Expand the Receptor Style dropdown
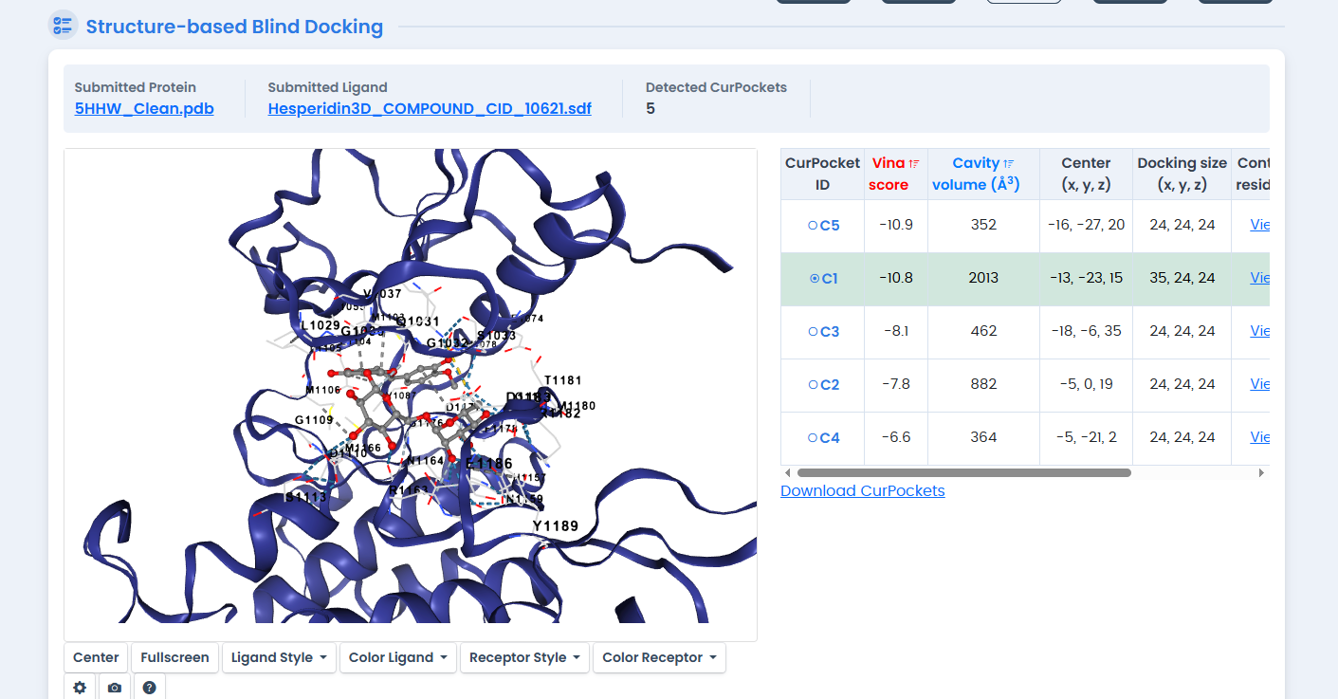This screenshot has width=1338, height=699. [x=524, y=657]
